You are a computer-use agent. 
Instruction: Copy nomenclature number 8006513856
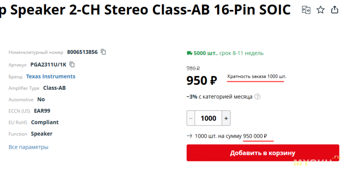coord(103,52)
